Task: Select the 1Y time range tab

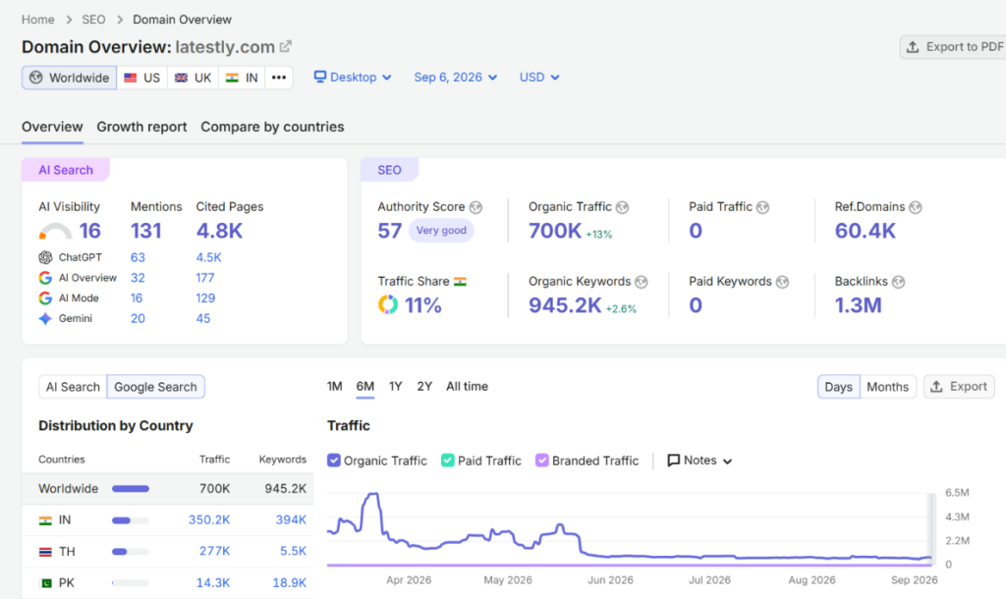Action: 395,386
